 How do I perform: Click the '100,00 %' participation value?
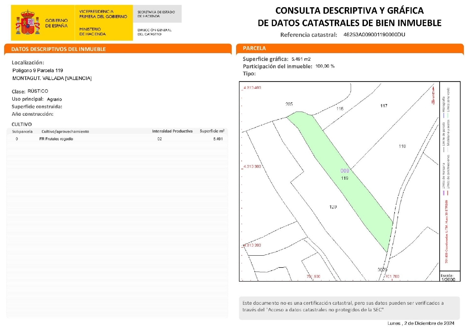pos(325,66)
